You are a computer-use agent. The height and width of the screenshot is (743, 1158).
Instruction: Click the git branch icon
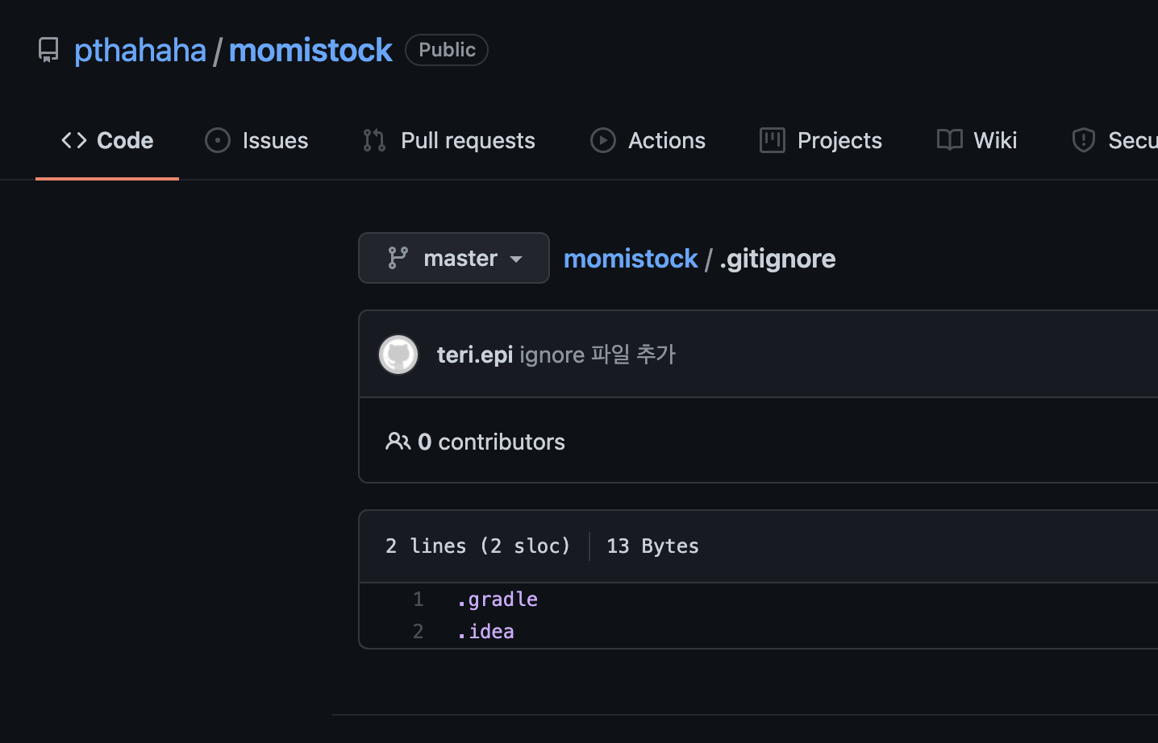(398, 258)
